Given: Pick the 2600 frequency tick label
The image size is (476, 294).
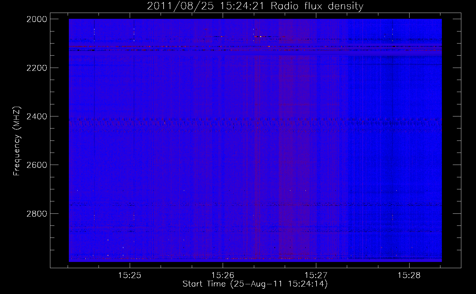Looking at the screenshot, I should point(37,165).
